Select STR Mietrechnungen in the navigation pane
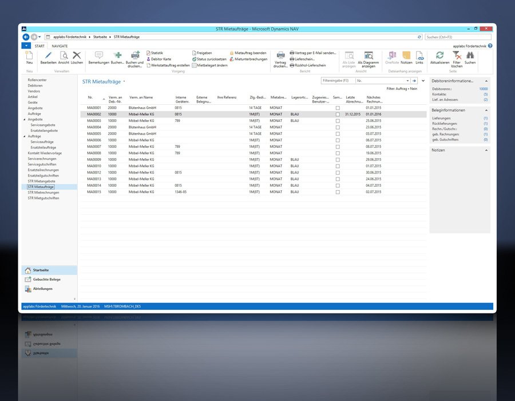The width and height of the screenshot is (515, 401). tap(43, 192)
